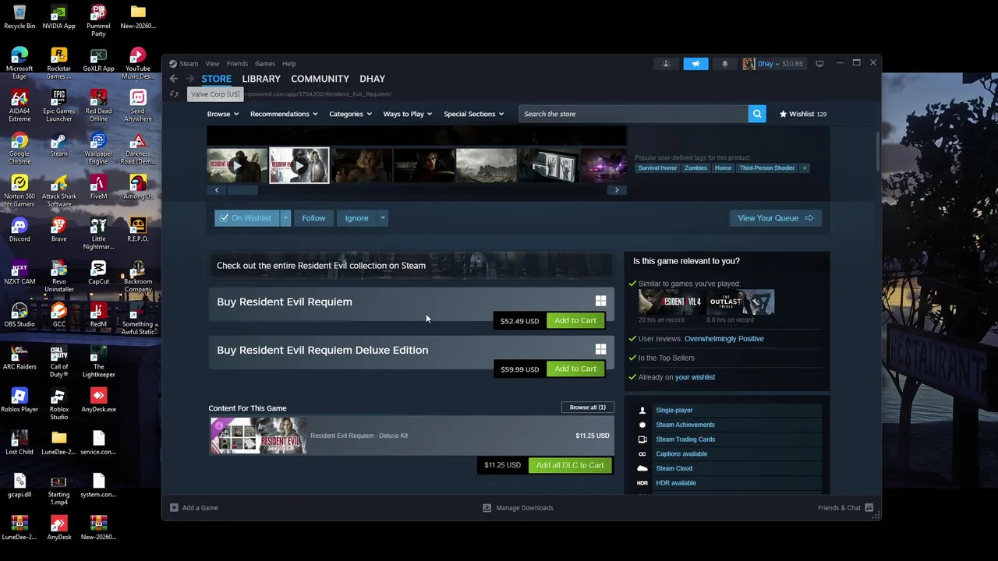This screenshot has width=998, height=561.
Task: Click Add all DLC to Cart
Action: (570, 465)
